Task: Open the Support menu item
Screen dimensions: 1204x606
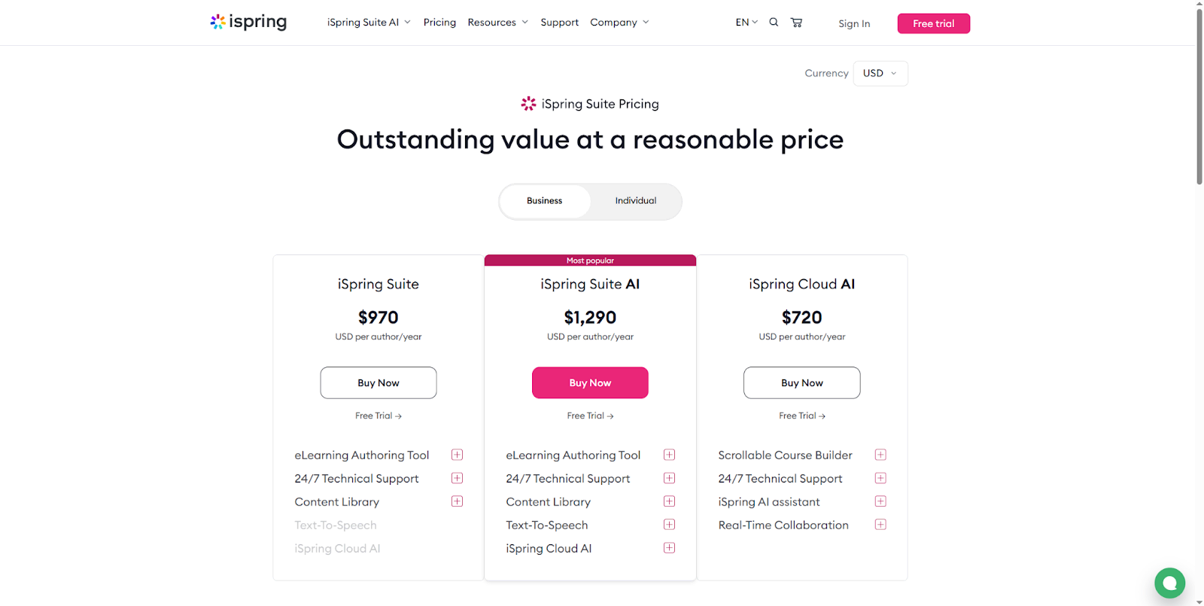Action: (x=559, y=22)
